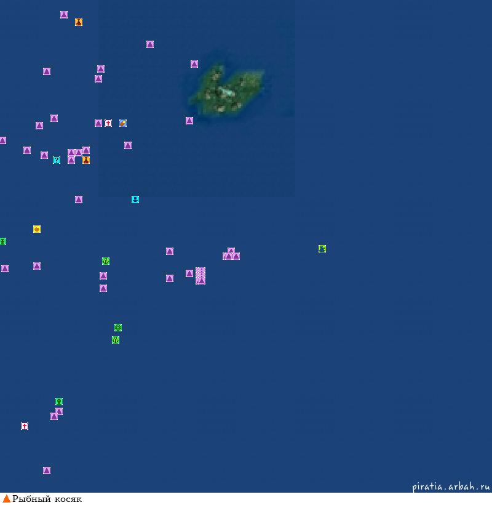Image resolution: width=492 pixels, height=505 pixels.
Task: Click the green skull marker at the left edge
Action: tap(2, 241)
